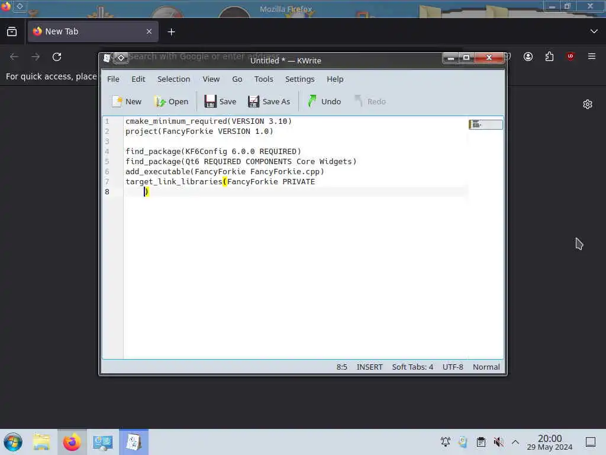Click the find_package(Qt6 REQUIRED line
Screen dimensions: 606x455
click(241, 161)
